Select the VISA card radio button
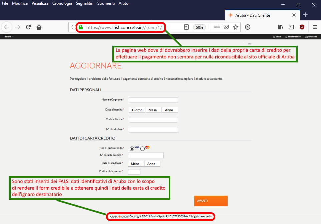Screen dimensions: 321x224 coord(132,149)
